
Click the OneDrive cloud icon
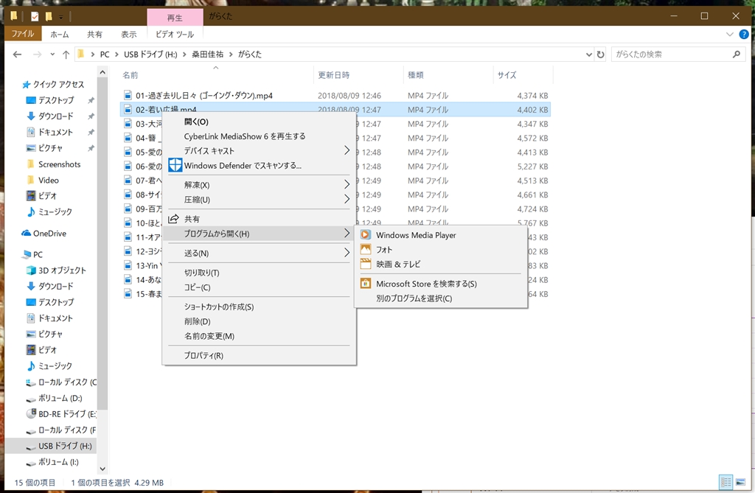(26, 233)
